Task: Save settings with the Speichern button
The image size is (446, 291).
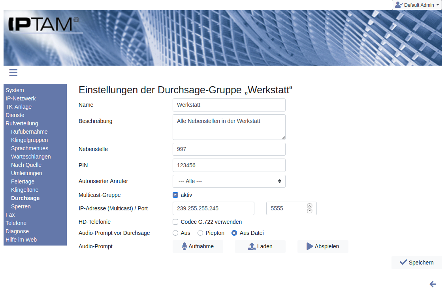Action: (416, 263)
